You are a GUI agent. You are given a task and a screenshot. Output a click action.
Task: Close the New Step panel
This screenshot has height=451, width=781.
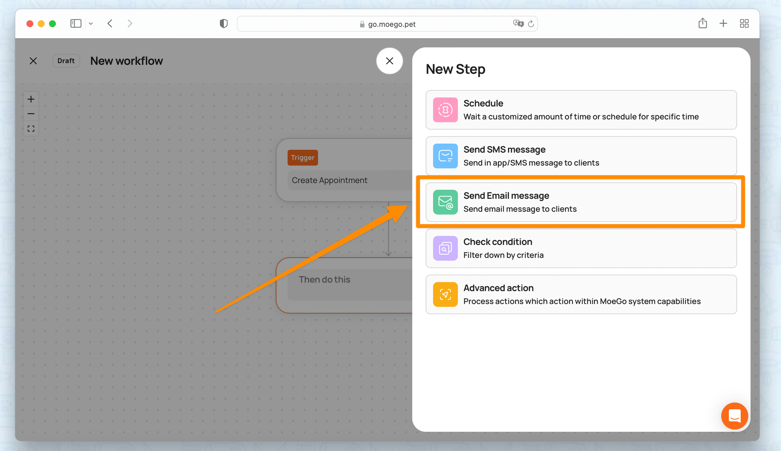[389, 61]
